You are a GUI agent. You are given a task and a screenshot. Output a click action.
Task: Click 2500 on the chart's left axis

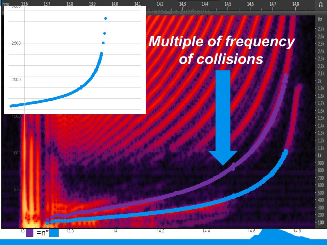point(16,43)
